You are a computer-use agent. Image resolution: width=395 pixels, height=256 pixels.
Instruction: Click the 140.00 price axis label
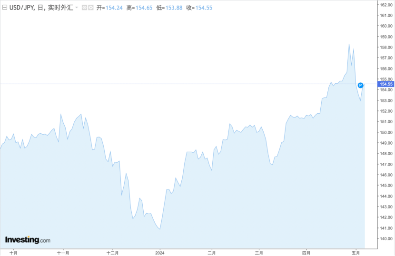[386, 238]
